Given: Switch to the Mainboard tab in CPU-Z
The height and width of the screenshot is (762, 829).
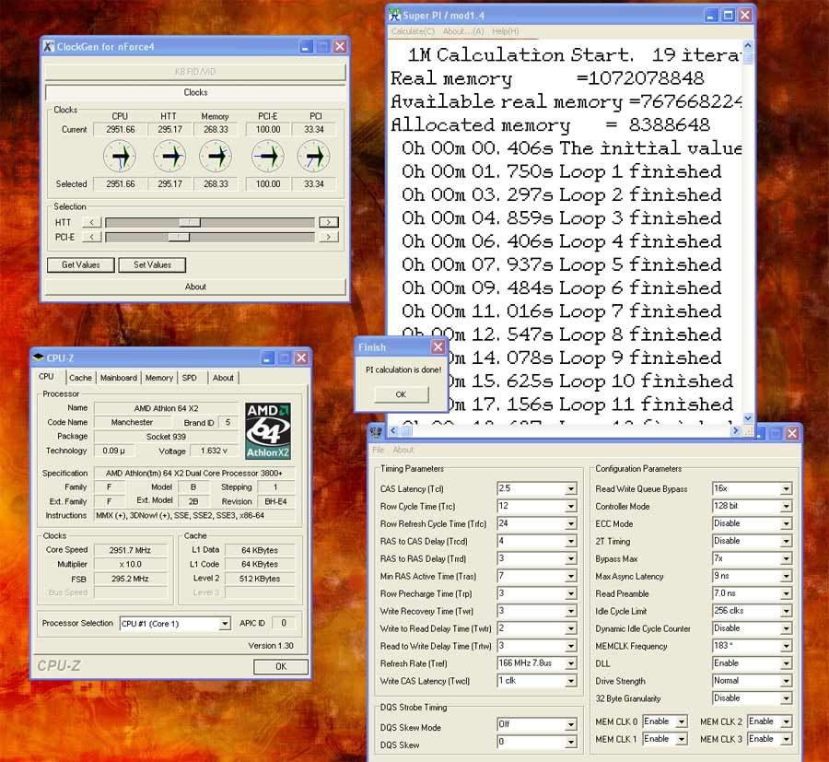Looking at the screenshot, I should [x=119, y=378].
